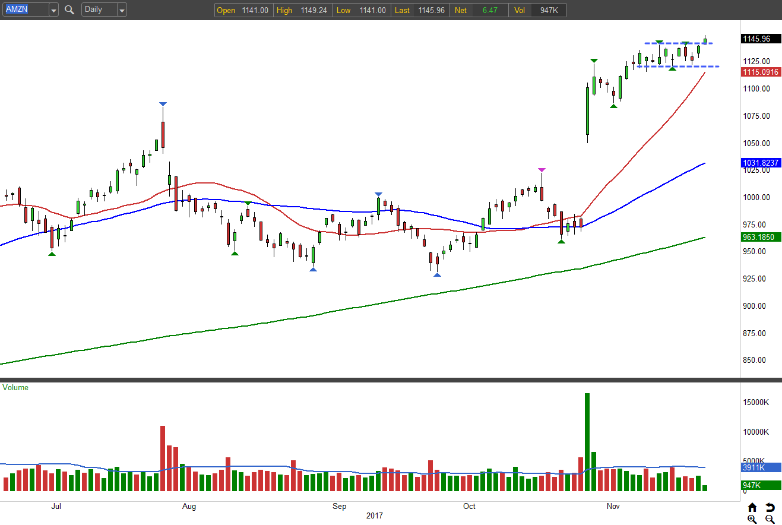
Task: Click the 1025.00 price axis label
Action: (756, 170)
